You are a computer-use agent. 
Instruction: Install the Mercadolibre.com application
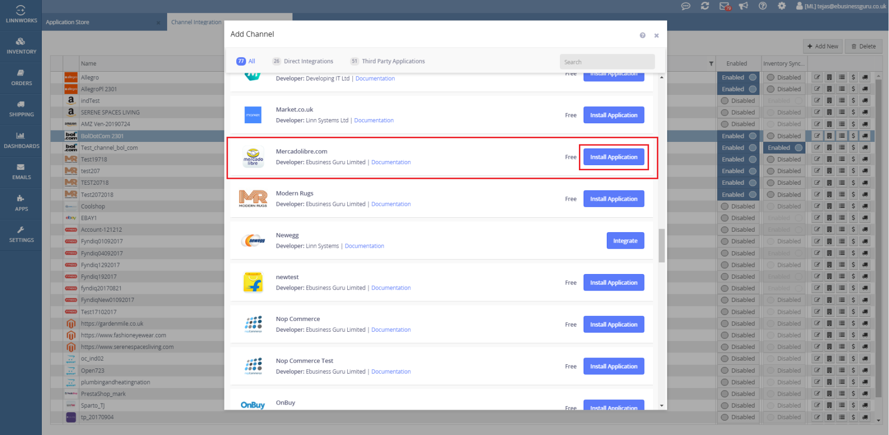[x=613, y=157]
